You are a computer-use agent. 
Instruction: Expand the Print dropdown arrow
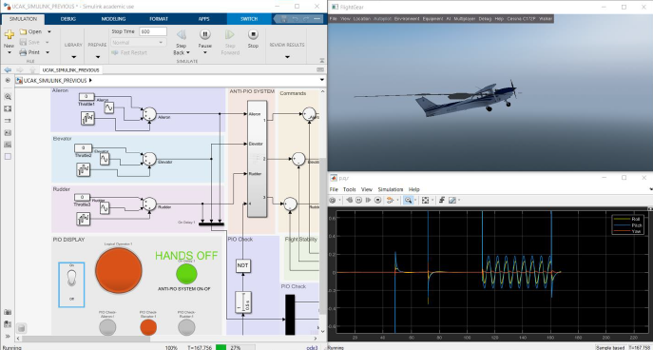(x=48, y=52)
